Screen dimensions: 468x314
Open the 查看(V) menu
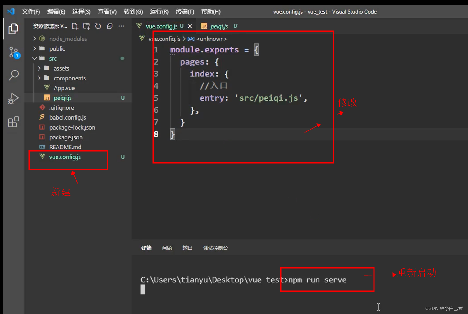(107, 11)
